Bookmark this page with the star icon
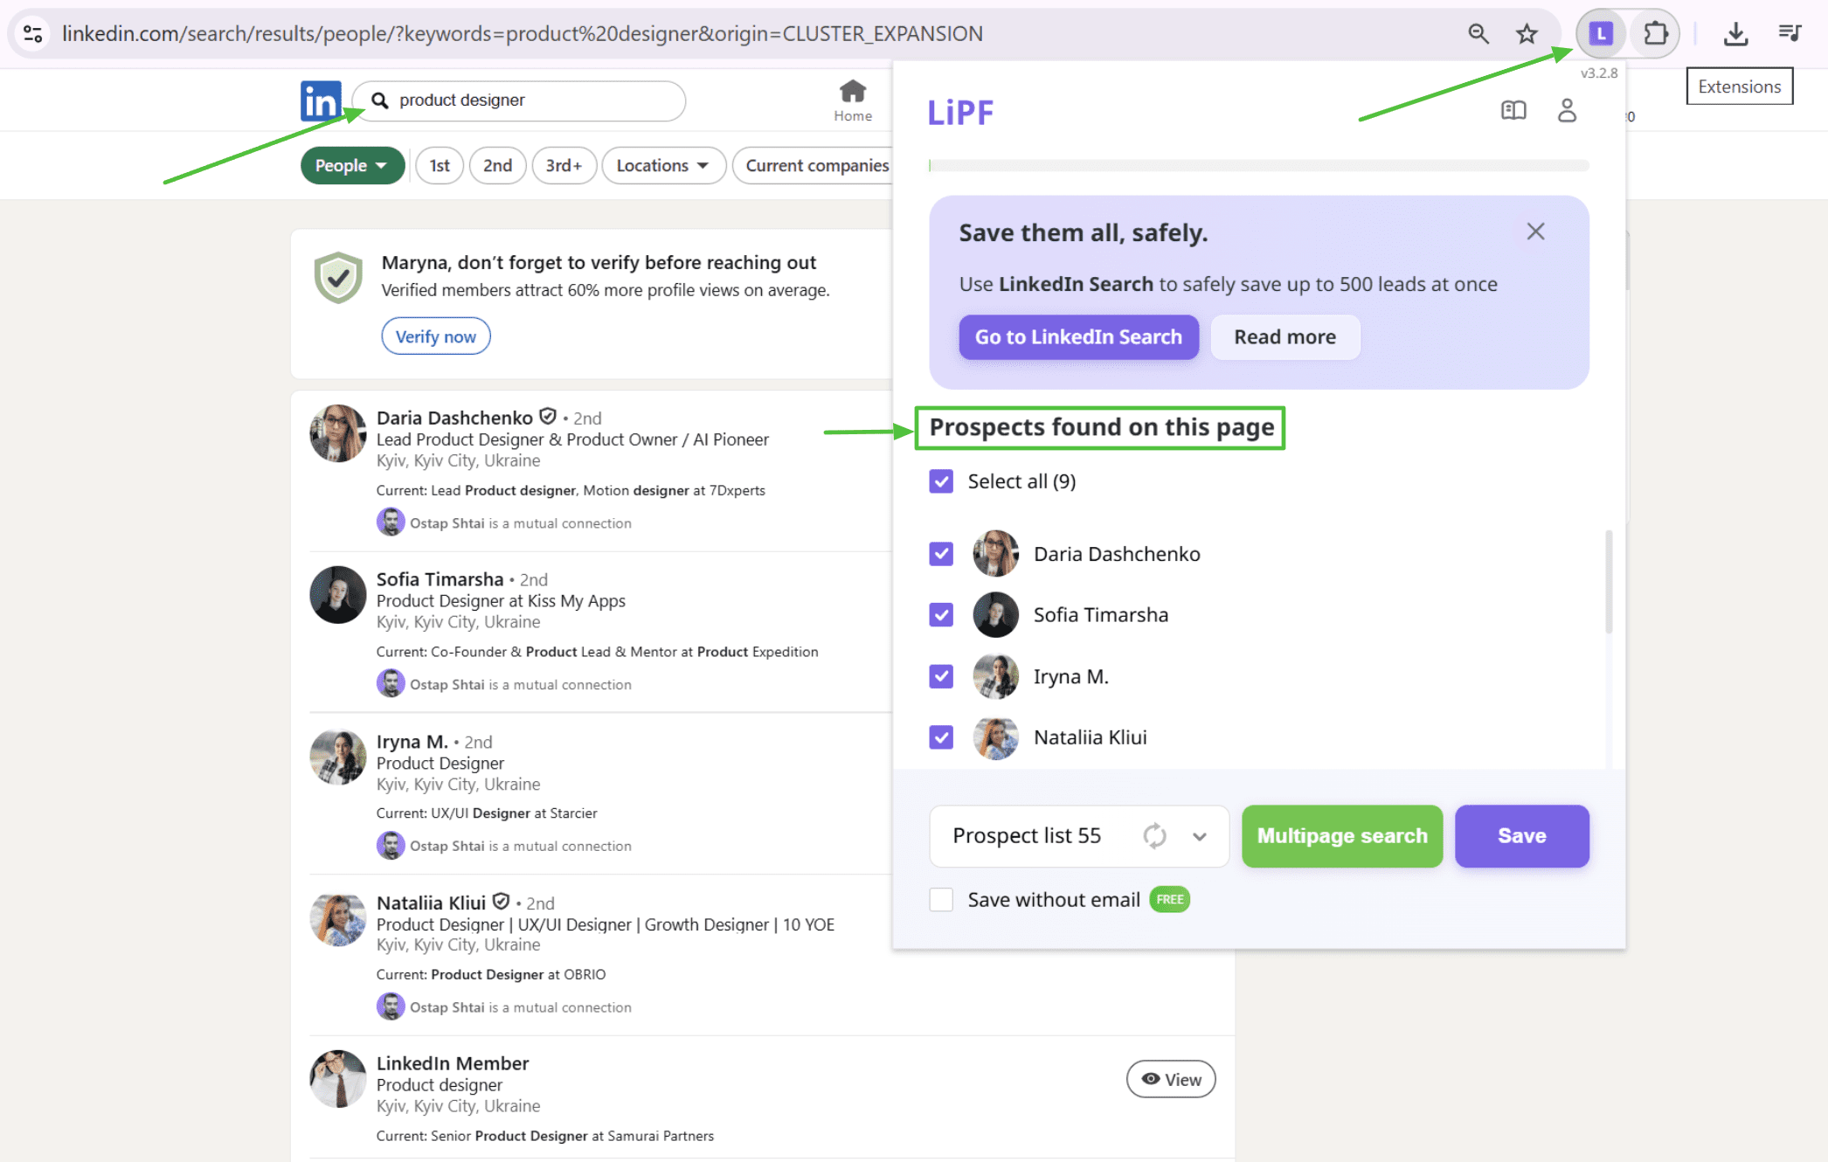1828x1162 pixels. click(x=1527, y=34)
